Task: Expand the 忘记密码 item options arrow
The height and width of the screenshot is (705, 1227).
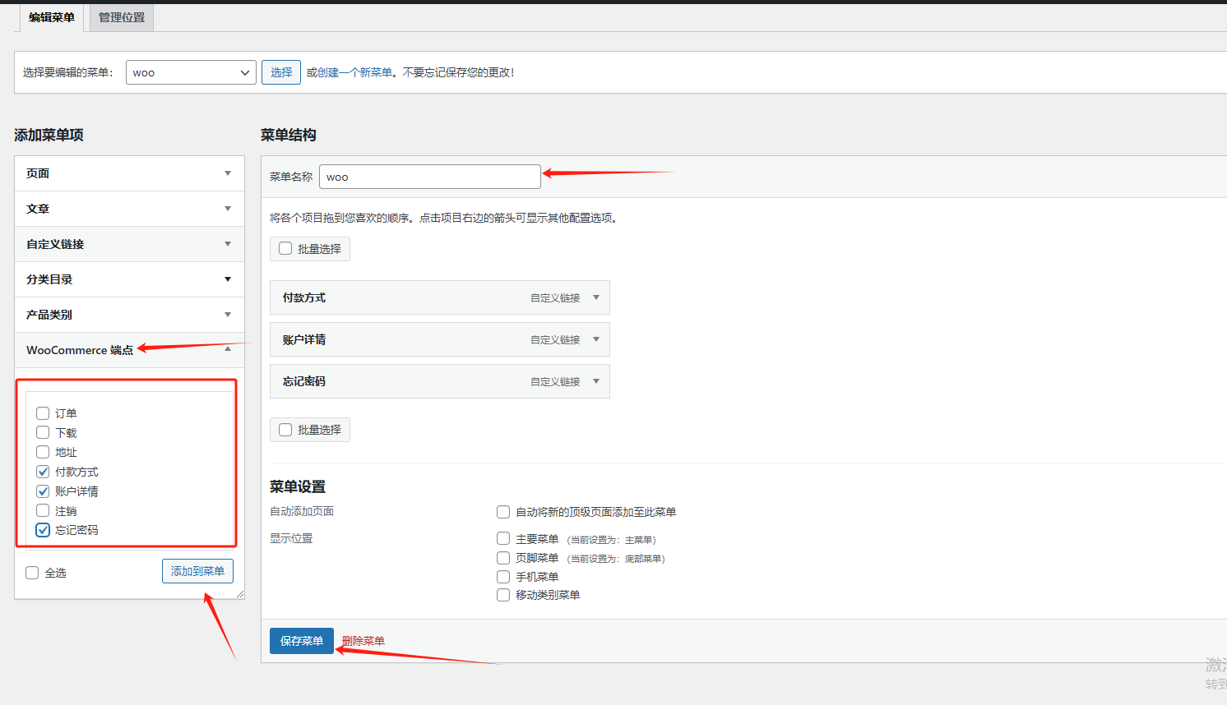Action: 595,381
